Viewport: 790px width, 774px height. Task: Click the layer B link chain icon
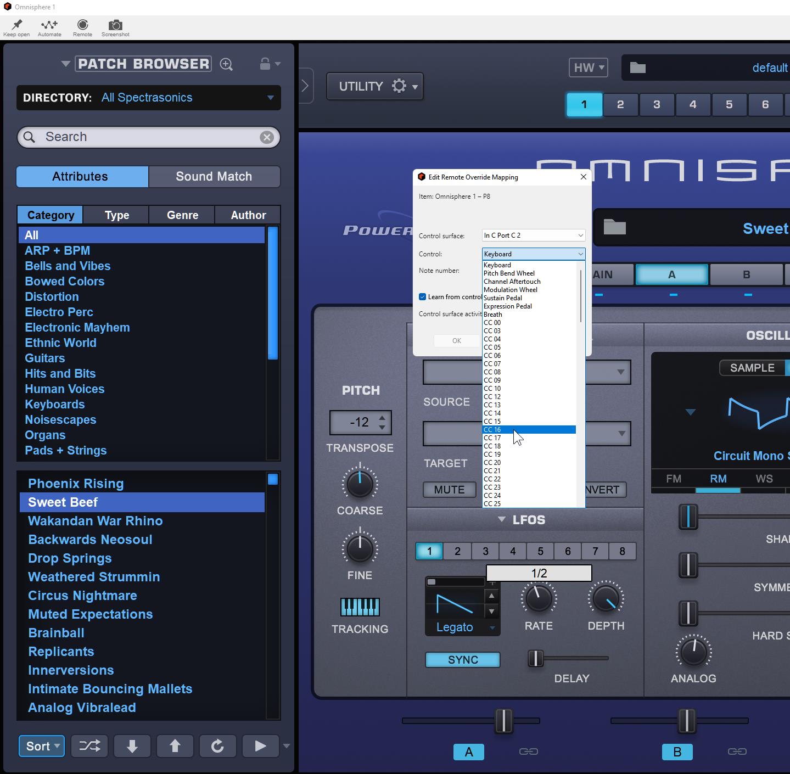(x=737, y=751)
